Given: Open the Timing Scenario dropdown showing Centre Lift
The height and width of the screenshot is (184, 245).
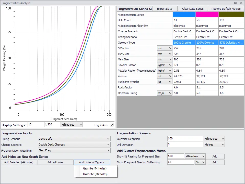Looking at the screenshot, I should (74, 139).
